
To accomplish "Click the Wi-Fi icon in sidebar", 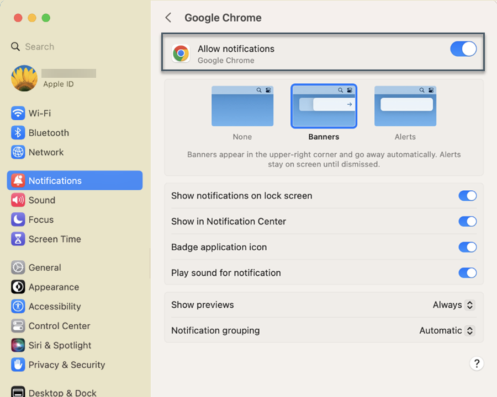I will tap(18, 113).
